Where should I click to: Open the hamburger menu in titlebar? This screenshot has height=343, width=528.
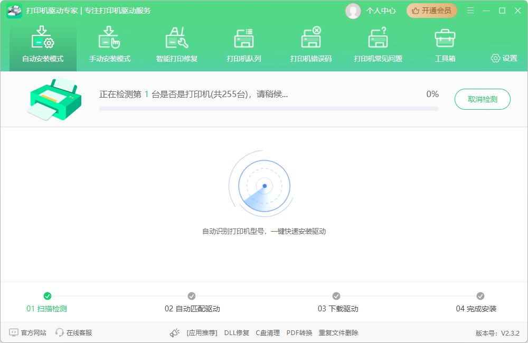[470, 10]
